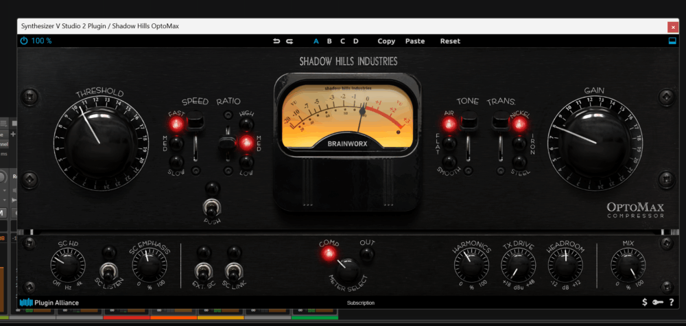Select the LOW ratio LED
The height and width of the screenshot is (326, 686).
click(246, 162)
